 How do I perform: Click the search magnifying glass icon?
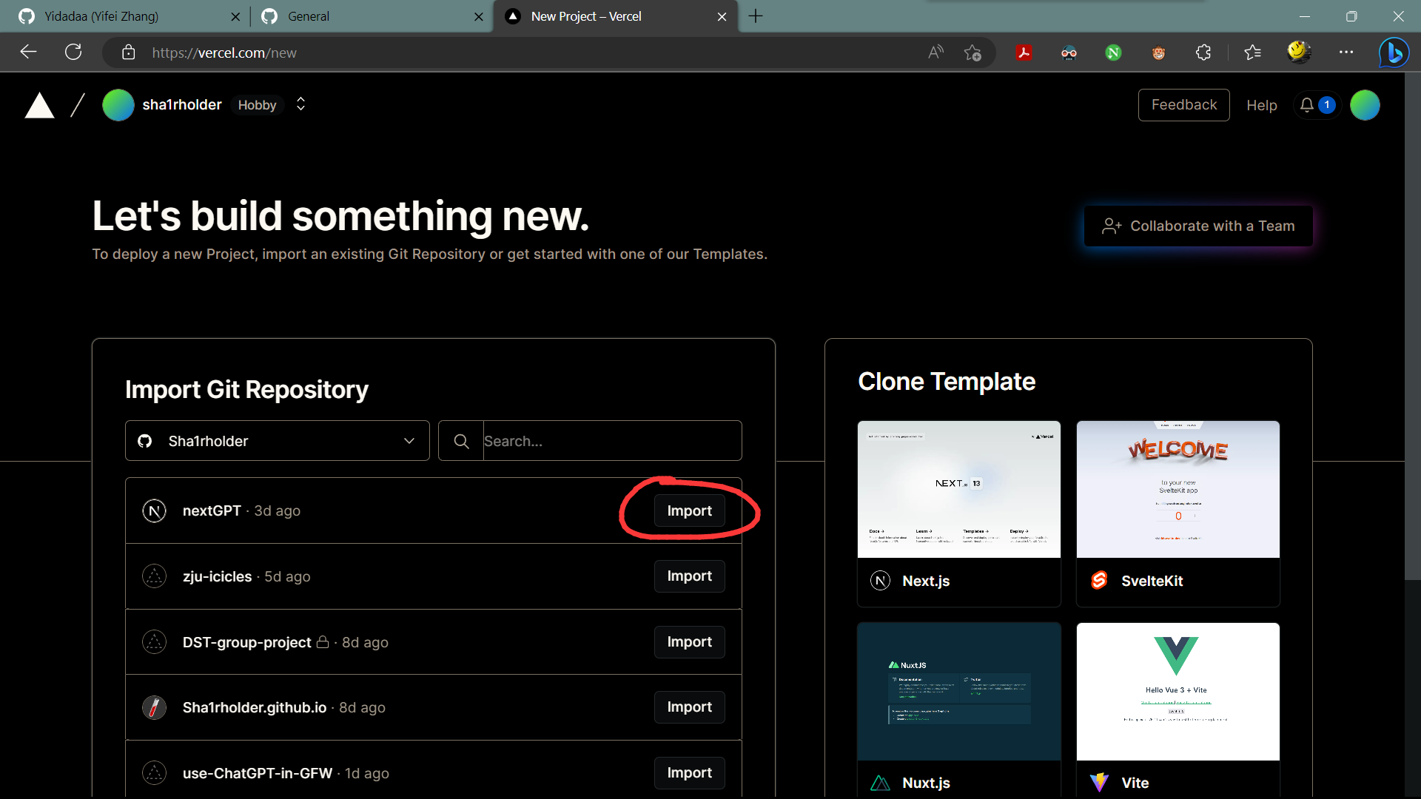click(462, 441)
